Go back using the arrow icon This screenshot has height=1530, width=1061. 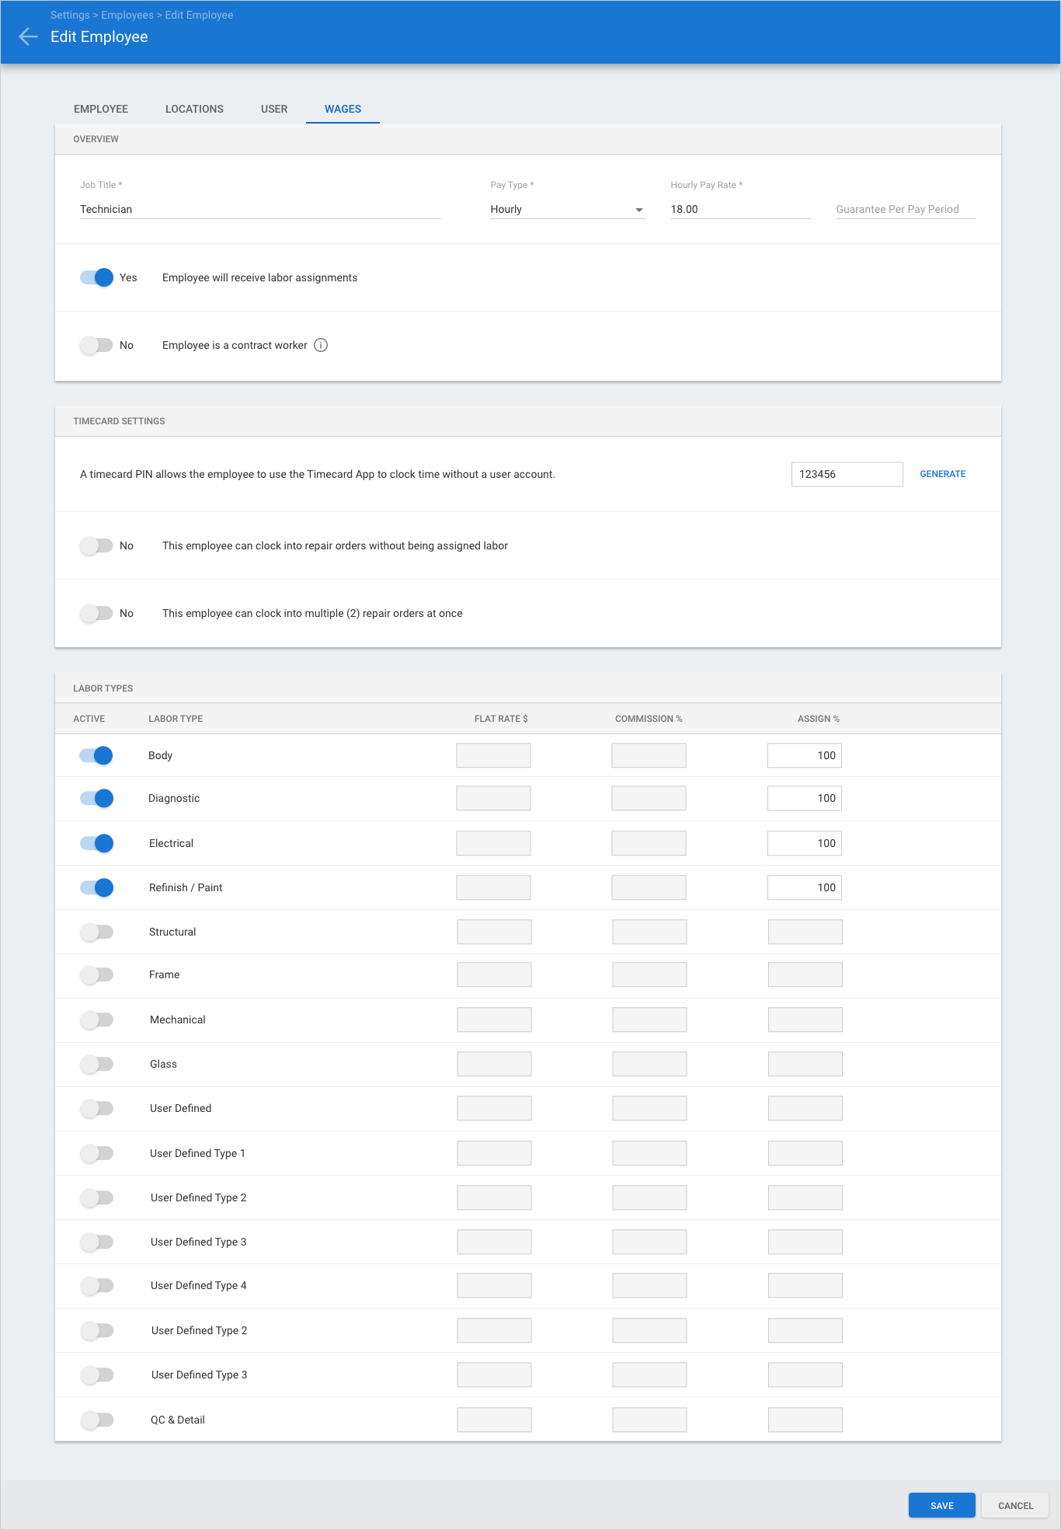pos(28,37)
